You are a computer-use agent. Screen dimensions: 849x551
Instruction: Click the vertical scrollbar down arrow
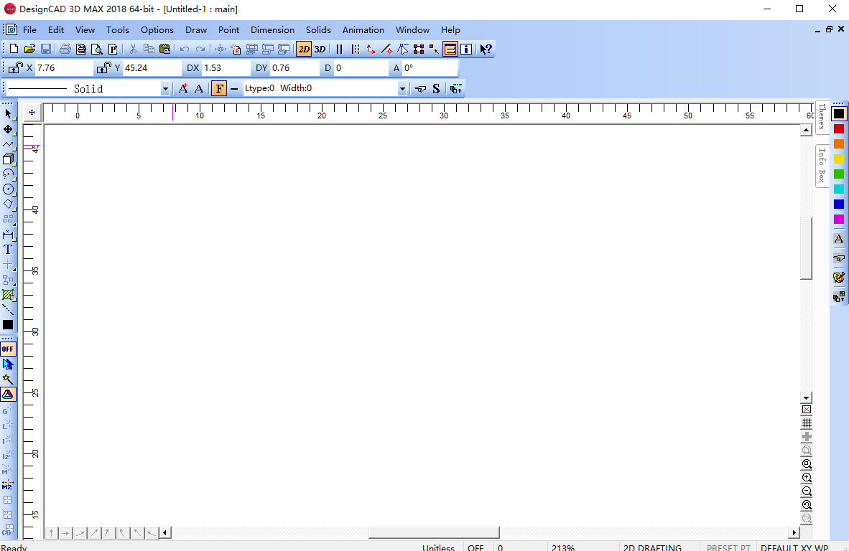[806, 398]
